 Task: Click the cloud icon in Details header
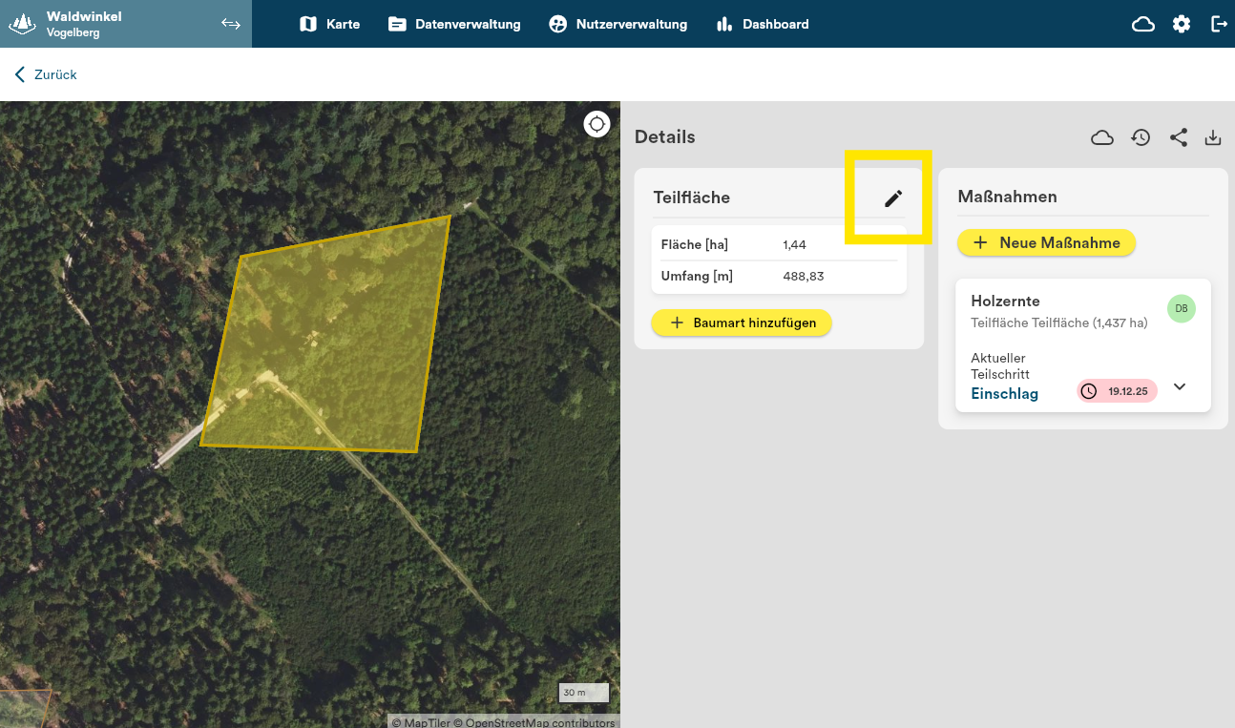pyautogui.click(x=1101, y=138)
